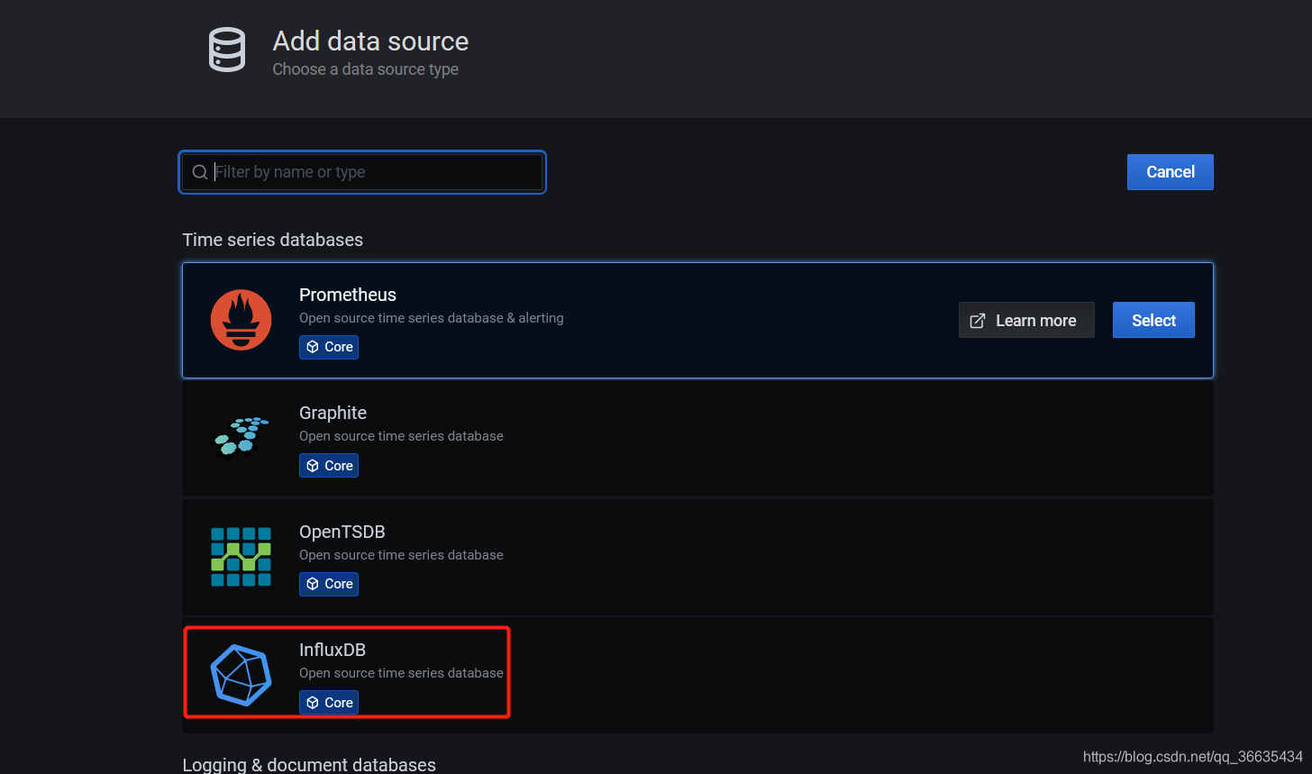Choose the Graphite title text

[333, 413]
